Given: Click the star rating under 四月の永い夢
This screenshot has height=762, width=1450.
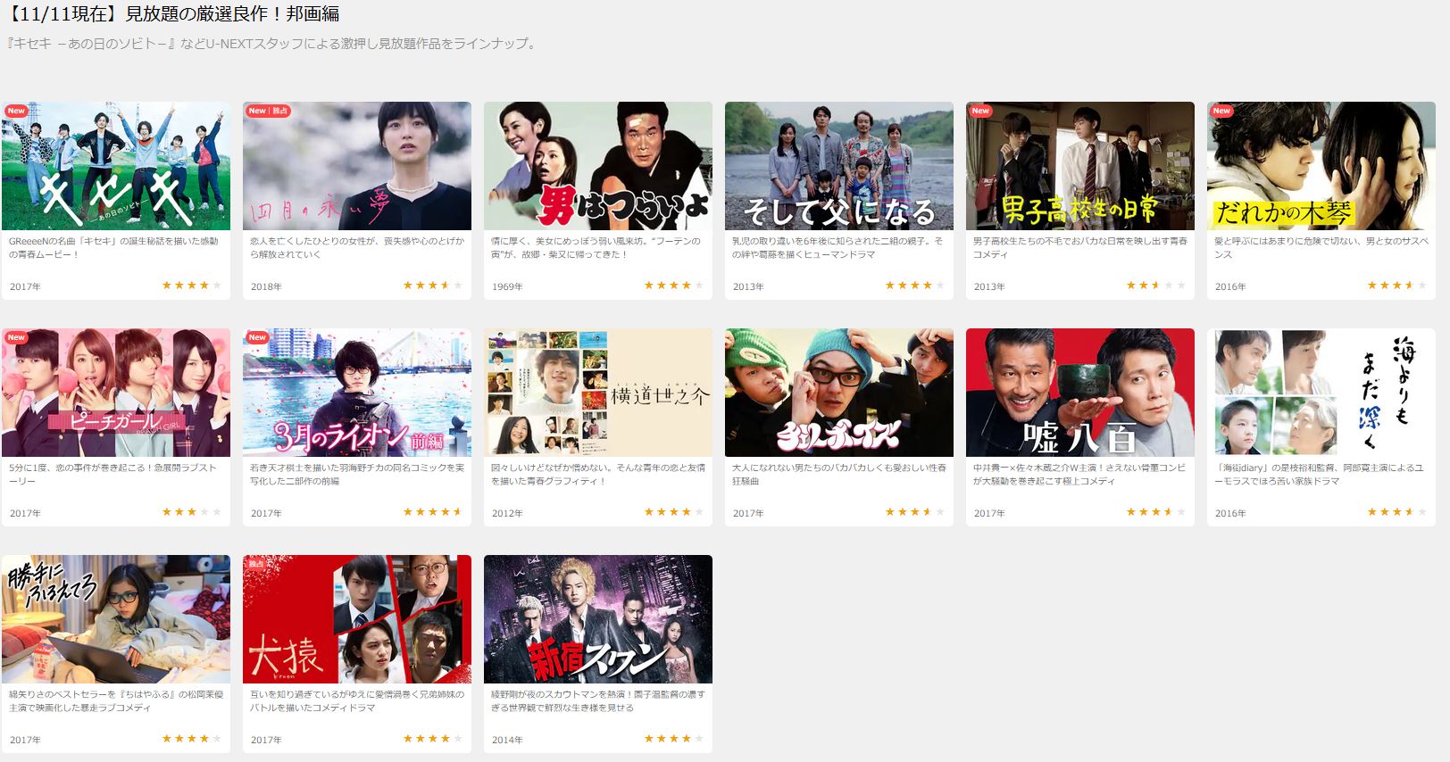Looking at the screenshot, I should [x=432, y=286].
